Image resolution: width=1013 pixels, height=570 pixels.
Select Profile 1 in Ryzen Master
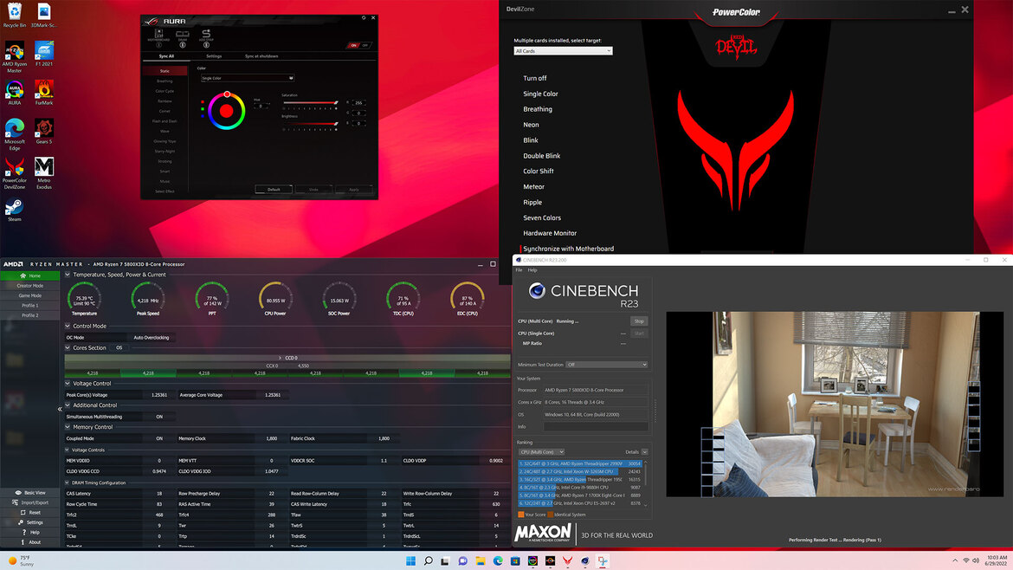click(x=29, y=305)
